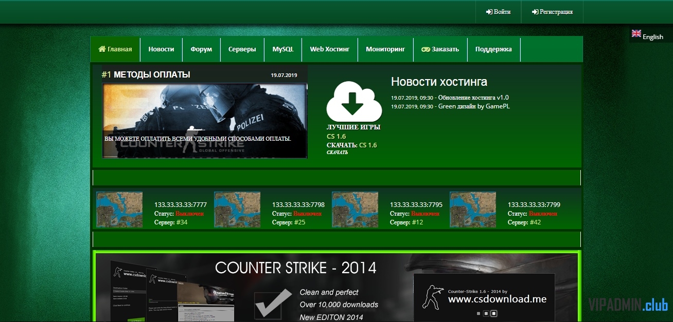Open the Мониторинг page
This screenshot has width=673, height=322.
point(385,49)
